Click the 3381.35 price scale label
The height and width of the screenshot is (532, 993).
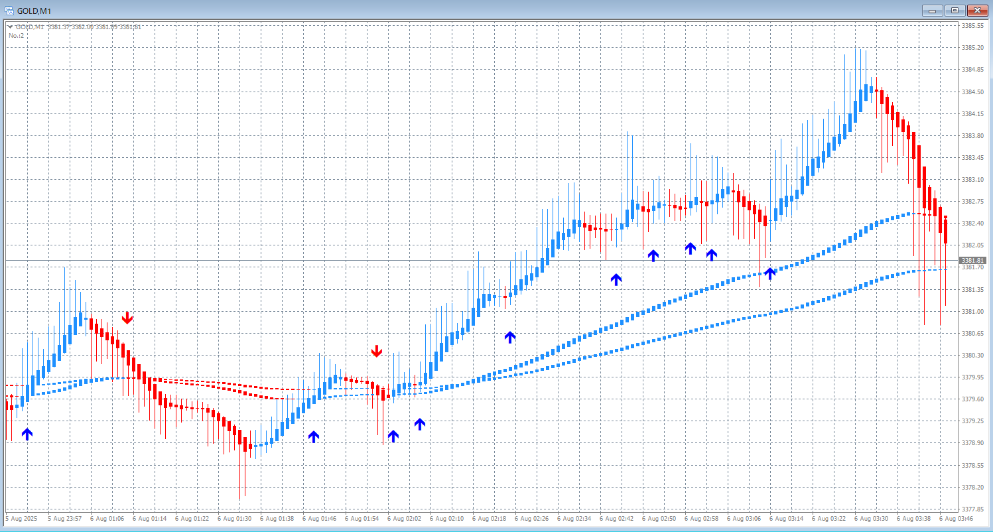tap(972, 289)
